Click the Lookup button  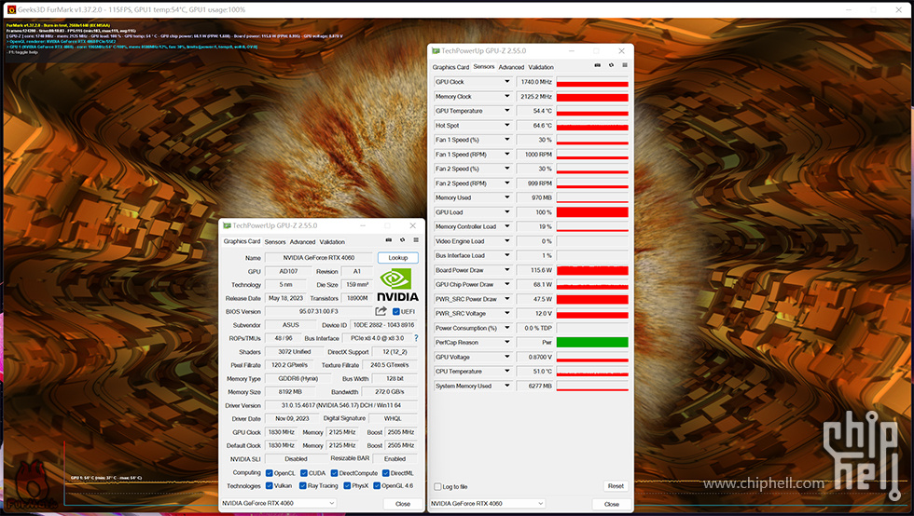point(398,257)
